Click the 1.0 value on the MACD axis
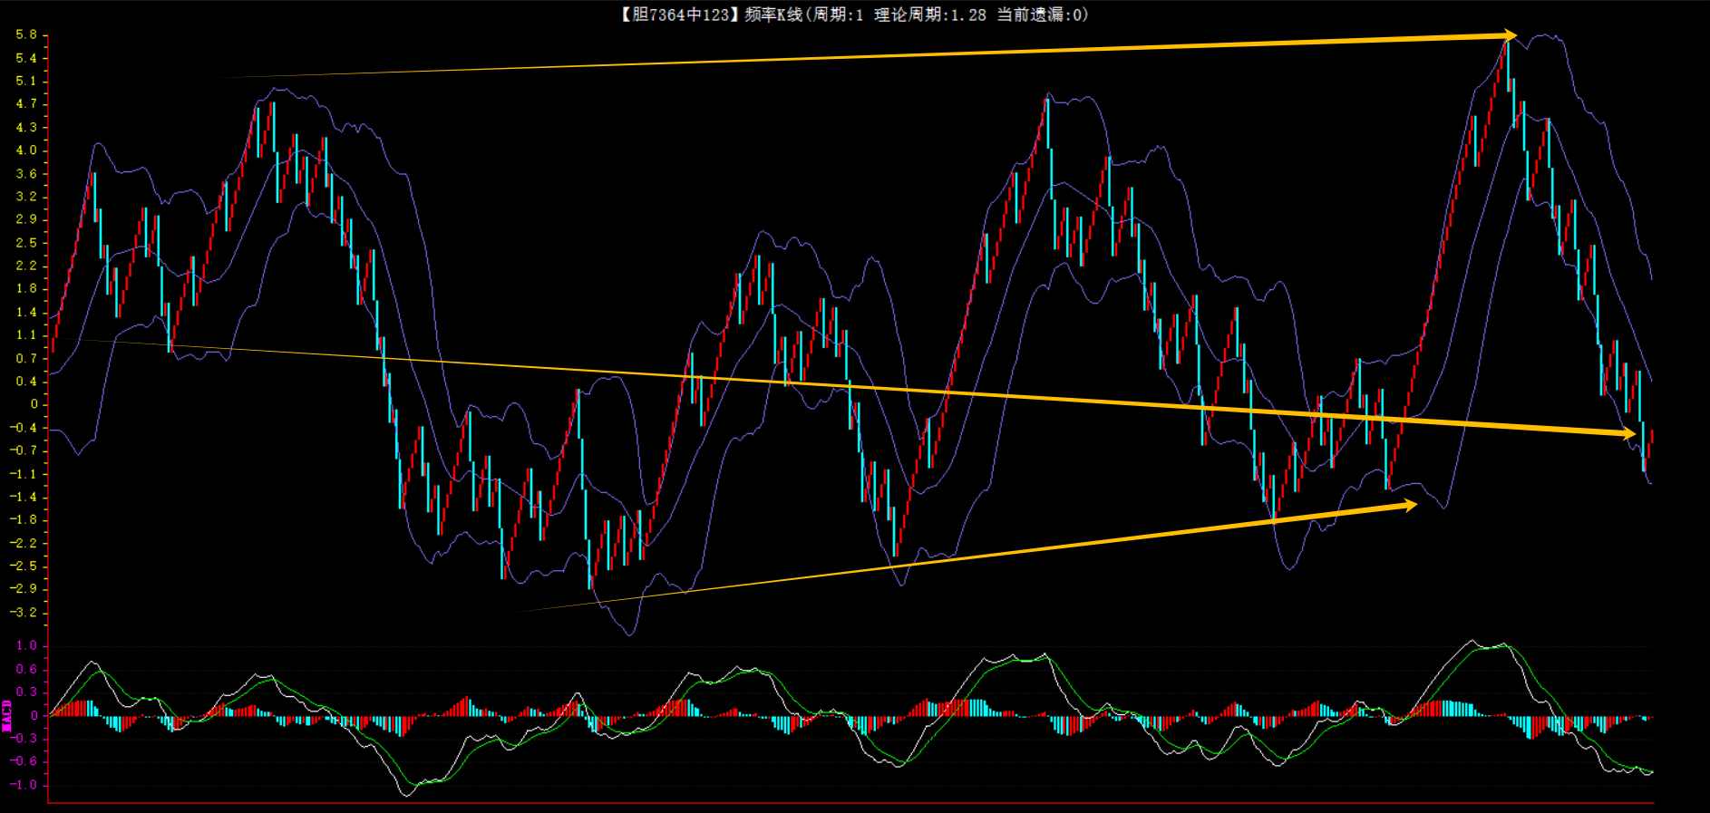Screen dimensions: 1710x813 click(26, 646)
